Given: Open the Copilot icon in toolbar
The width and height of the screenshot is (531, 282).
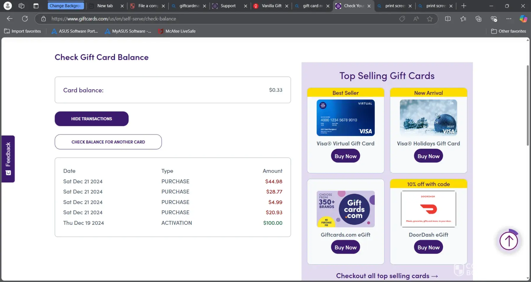Looking at the screenshot, I should 523,19.
